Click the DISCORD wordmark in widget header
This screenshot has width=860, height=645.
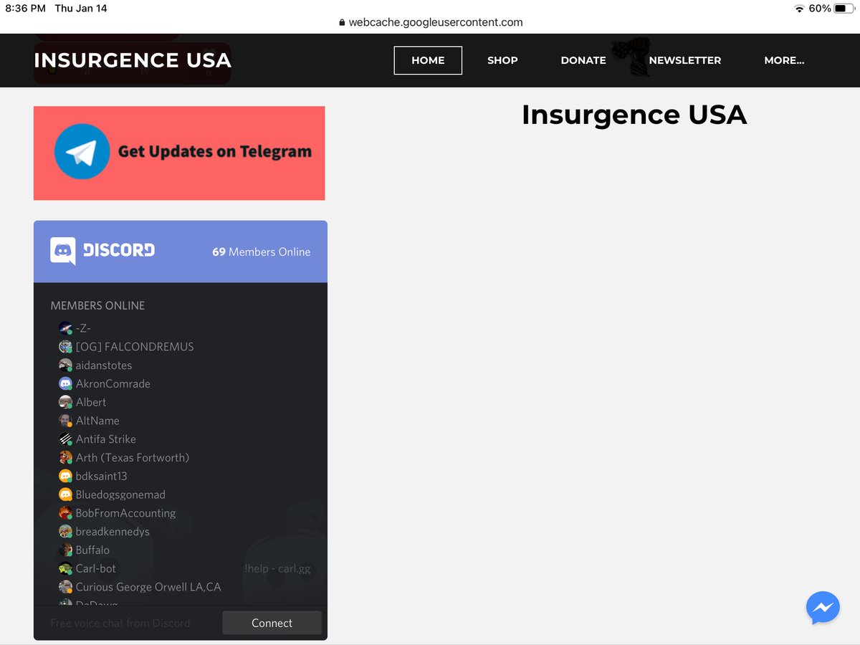(119, 250)
